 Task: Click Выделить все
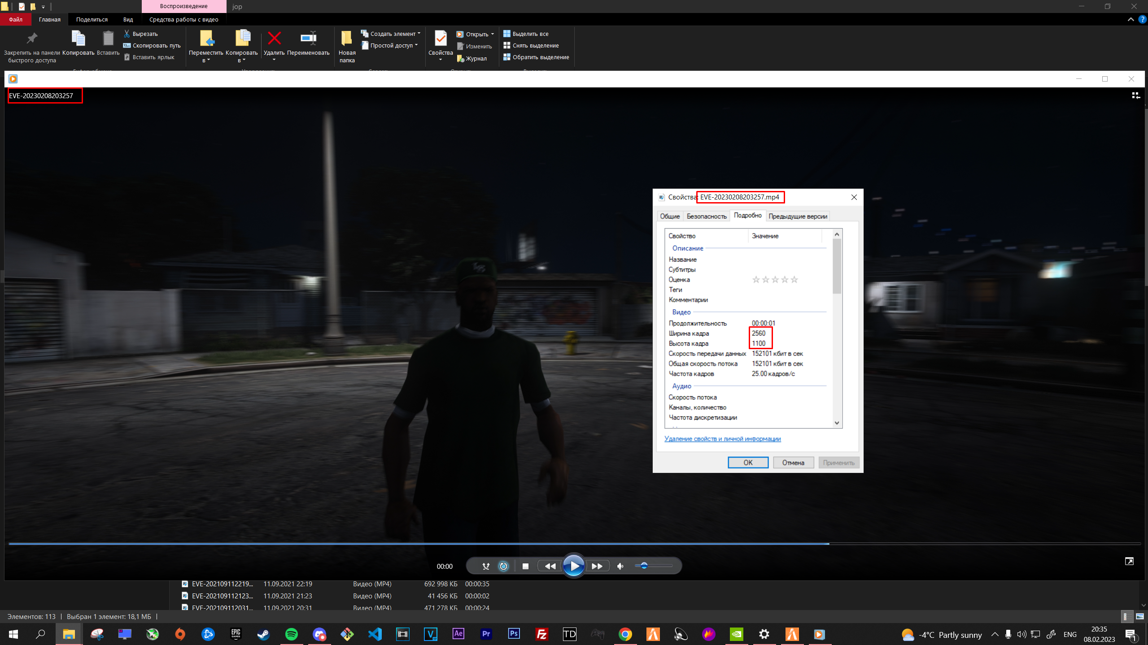click(526, 34)
